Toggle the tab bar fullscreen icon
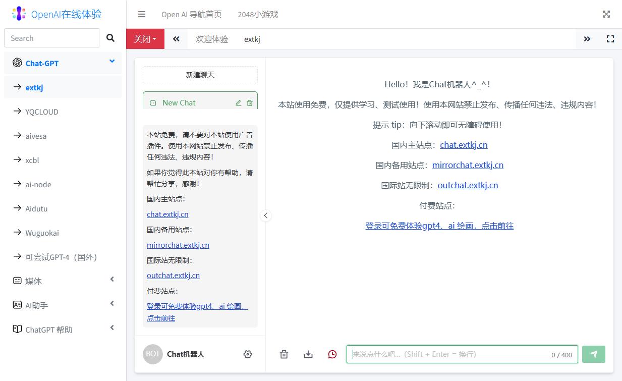This screenshot has width=622, height=381. [x=610, y=38]
